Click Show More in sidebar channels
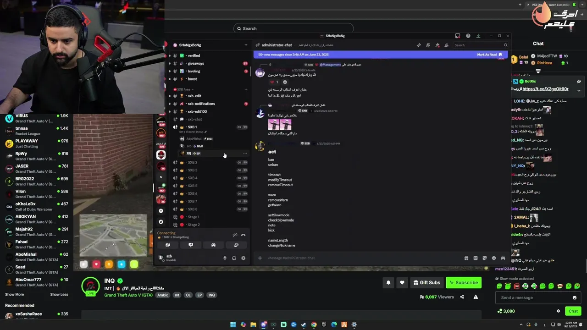This screenshot has width=587, height=330. click(14, 294)
